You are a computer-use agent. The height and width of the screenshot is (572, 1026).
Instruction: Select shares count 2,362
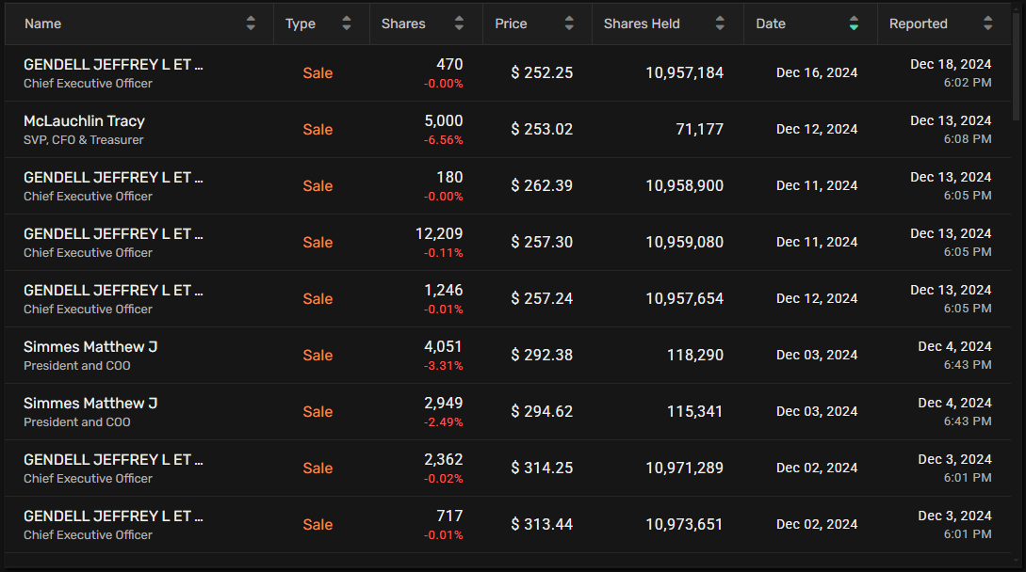tap(444, 459)
